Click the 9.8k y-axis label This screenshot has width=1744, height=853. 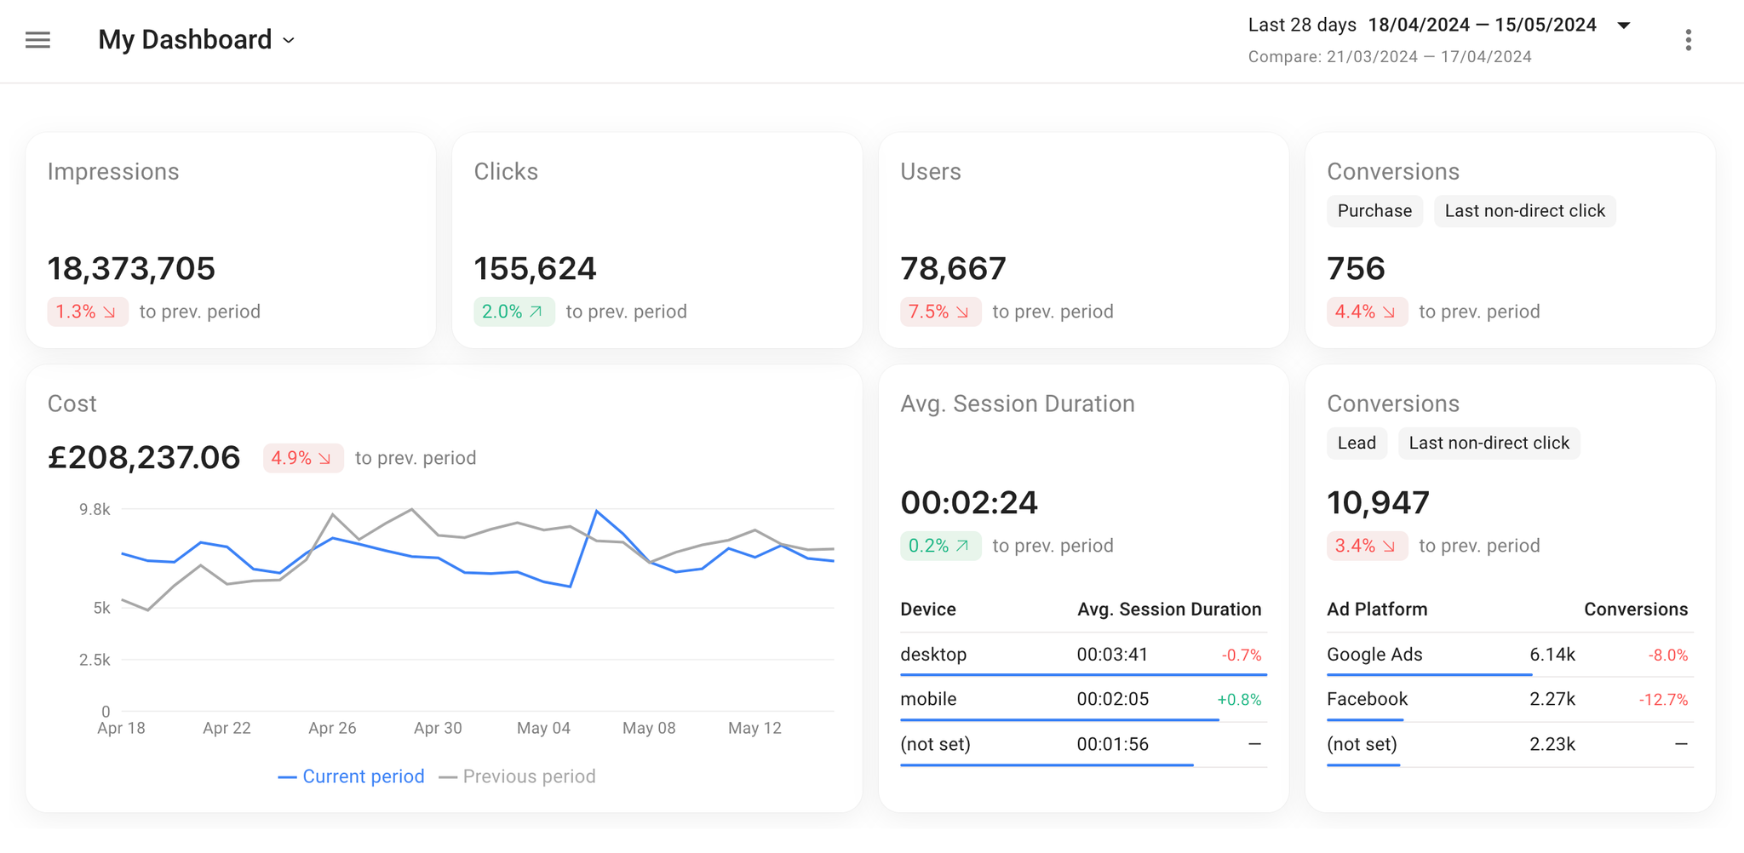click(95, 509)
